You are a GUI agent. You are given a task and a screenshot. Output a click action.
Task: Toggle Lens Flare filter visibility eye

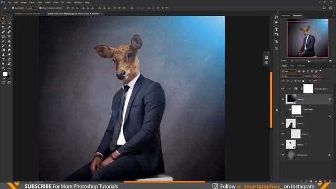[x=293, y=117]
